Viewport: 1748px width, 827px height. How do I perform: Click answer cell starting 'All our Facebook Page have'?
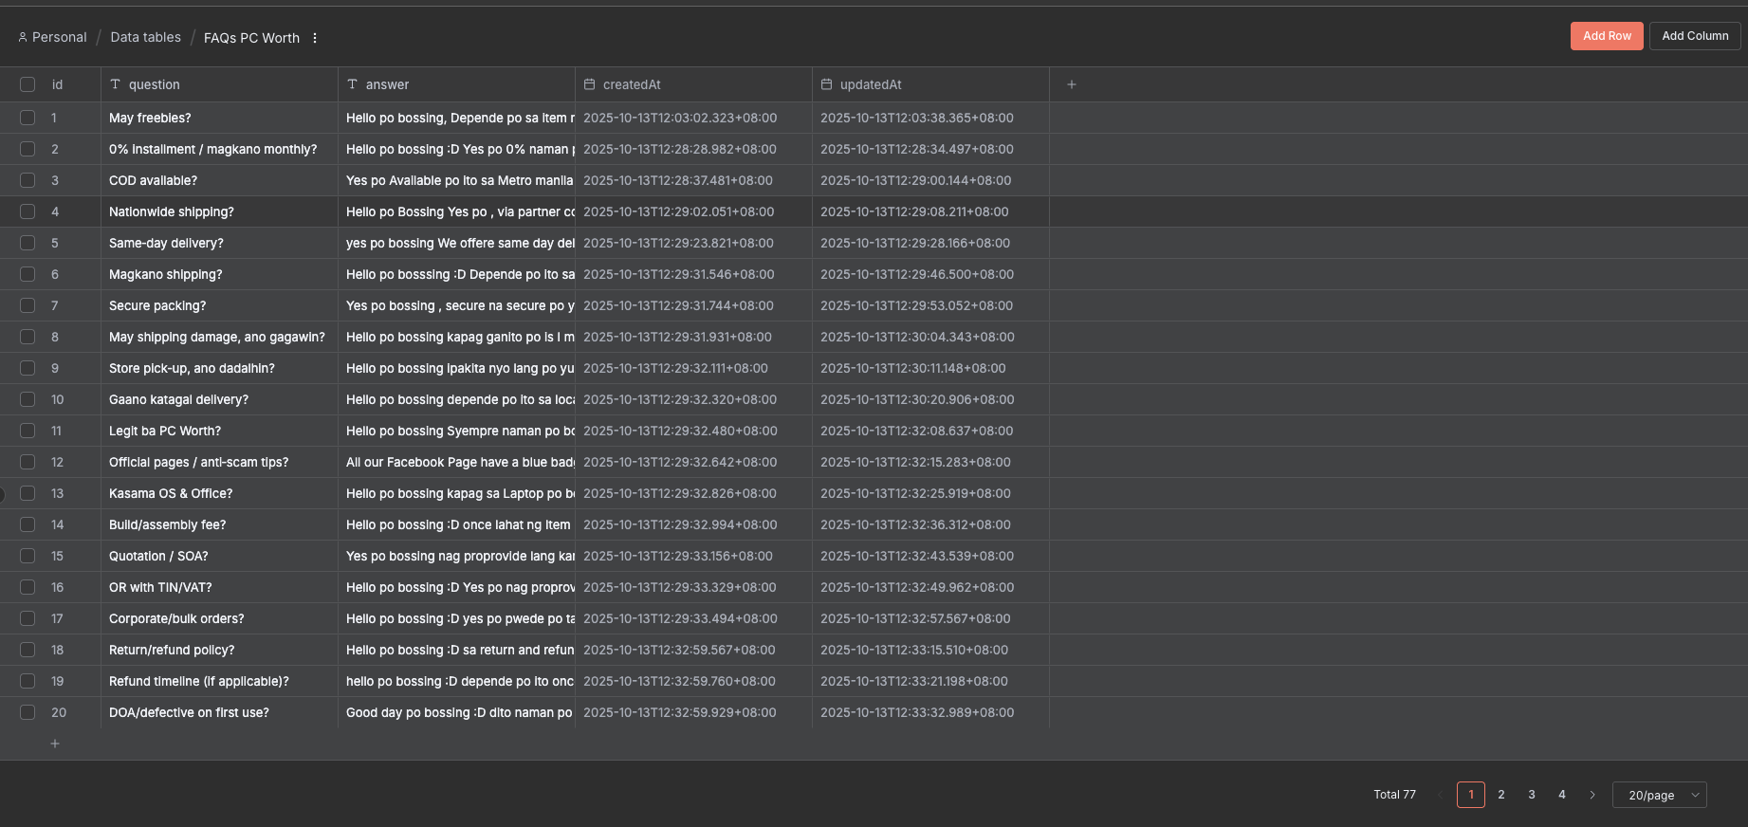[x=456, y=462]
